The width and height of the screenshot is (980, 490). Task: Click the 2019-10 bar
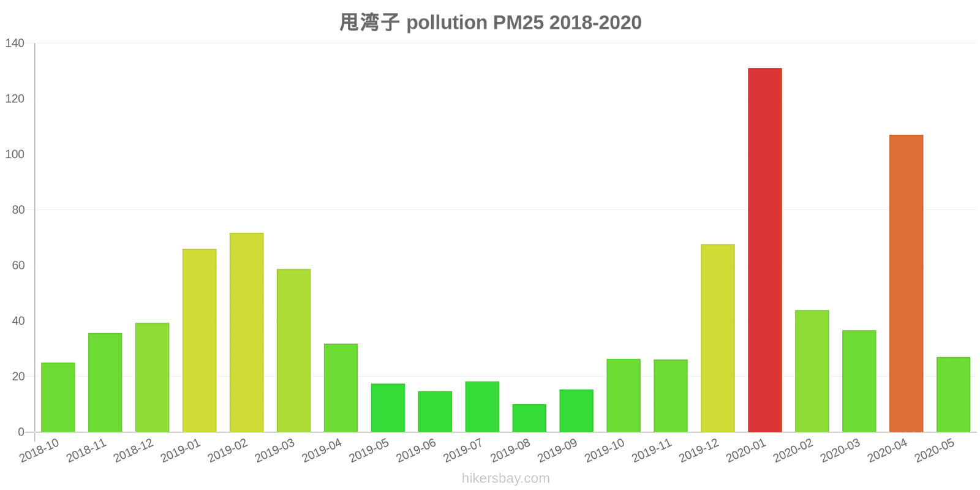pyautogui.click(x=624, y=396)
